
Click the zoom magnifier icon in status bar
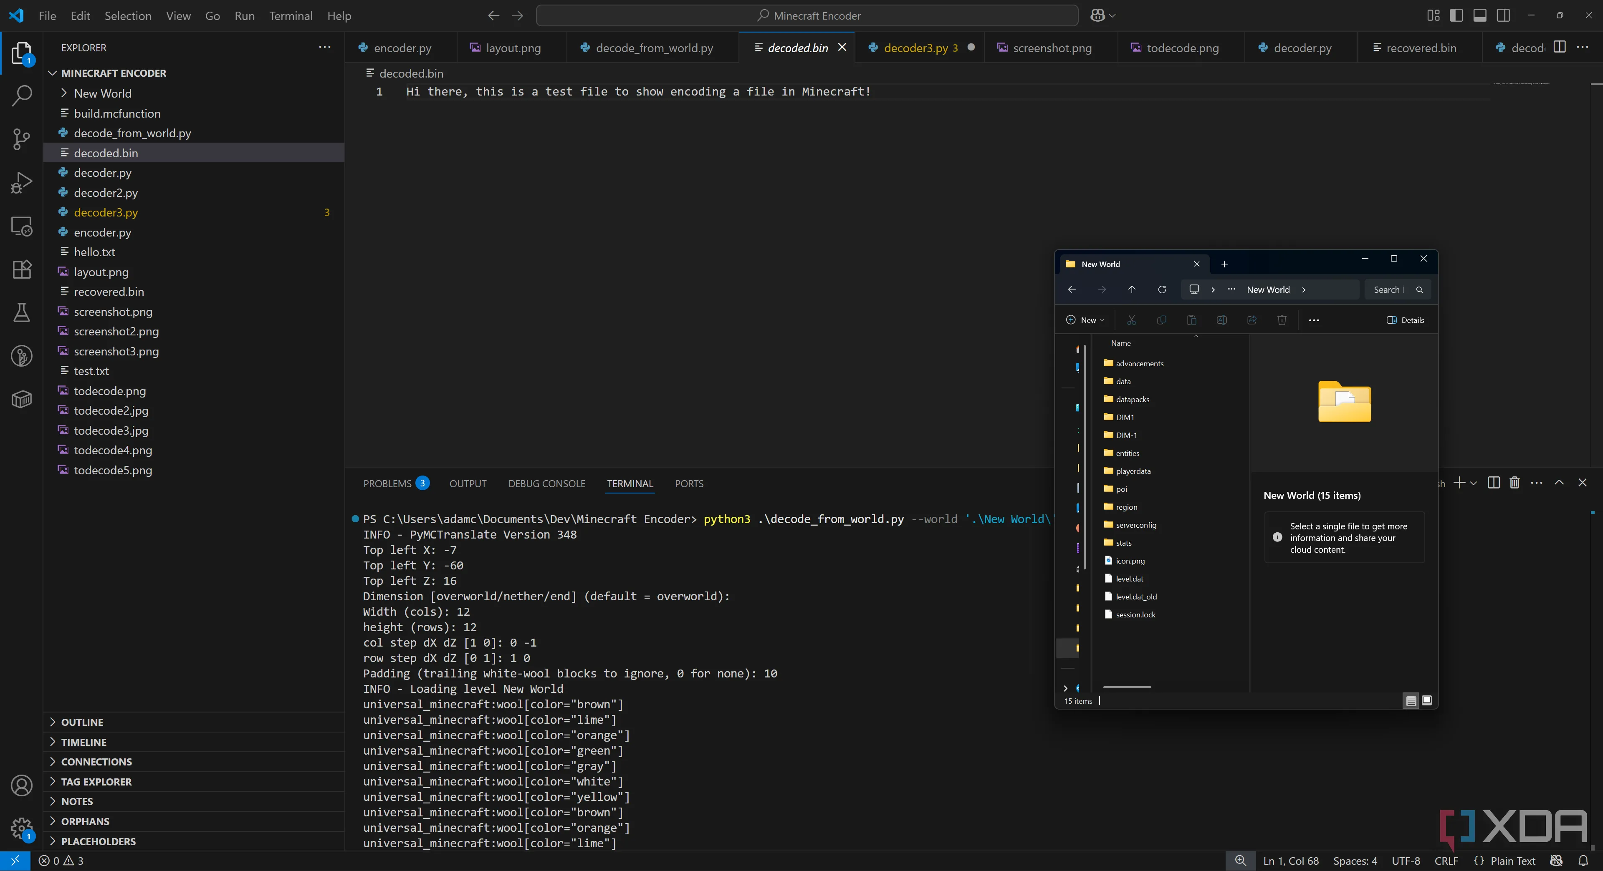click(1240, 861)
